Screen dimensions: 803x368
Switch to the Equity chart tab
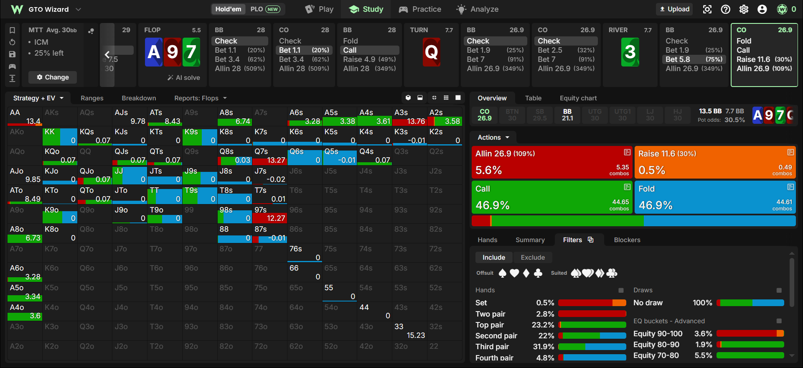(x=578, y=98)
